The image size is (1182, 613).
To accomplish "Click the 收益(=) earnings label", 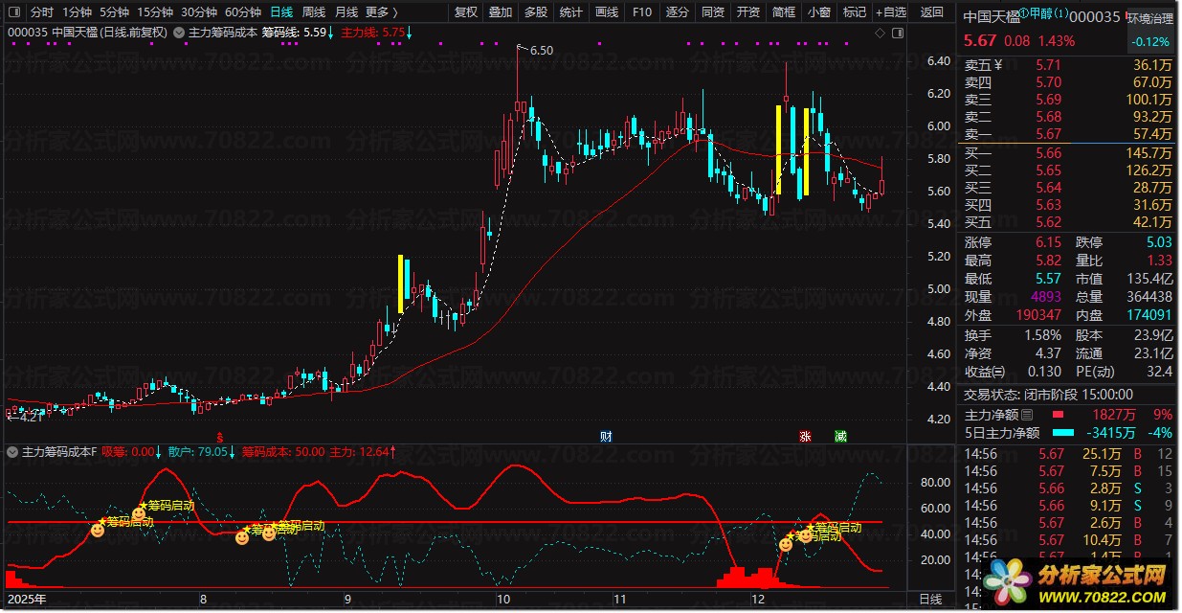I will point(985,373).
